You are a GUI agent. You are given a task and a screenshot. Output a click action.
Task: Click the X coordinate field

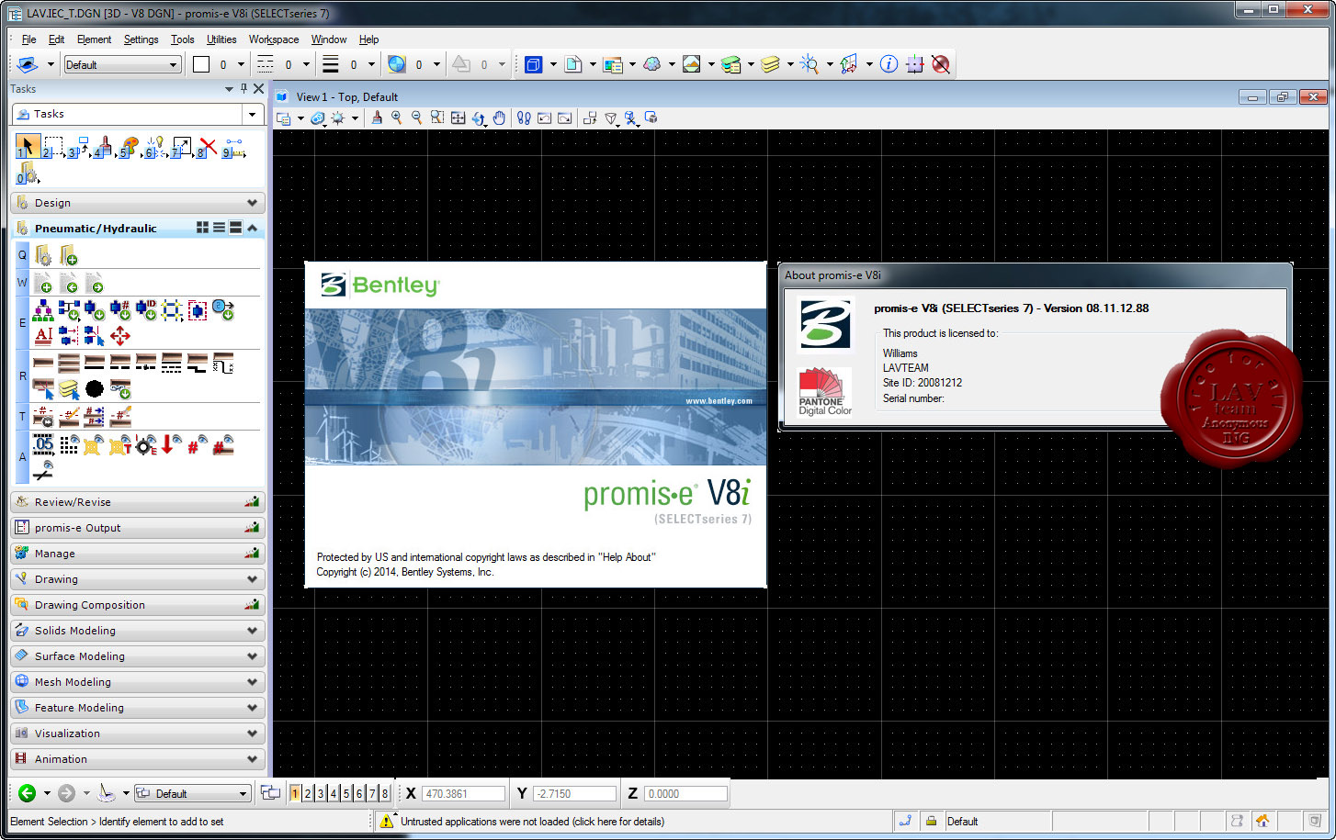[x=463, y=794]
